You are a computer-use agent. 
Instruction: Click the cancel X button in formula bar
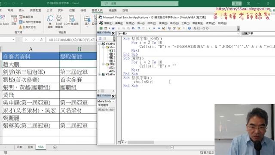tap(26, 40)
